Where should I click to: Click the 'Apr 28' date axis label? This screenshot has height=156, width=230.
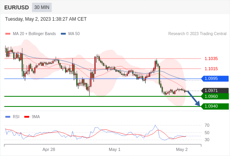pos(49,149)
